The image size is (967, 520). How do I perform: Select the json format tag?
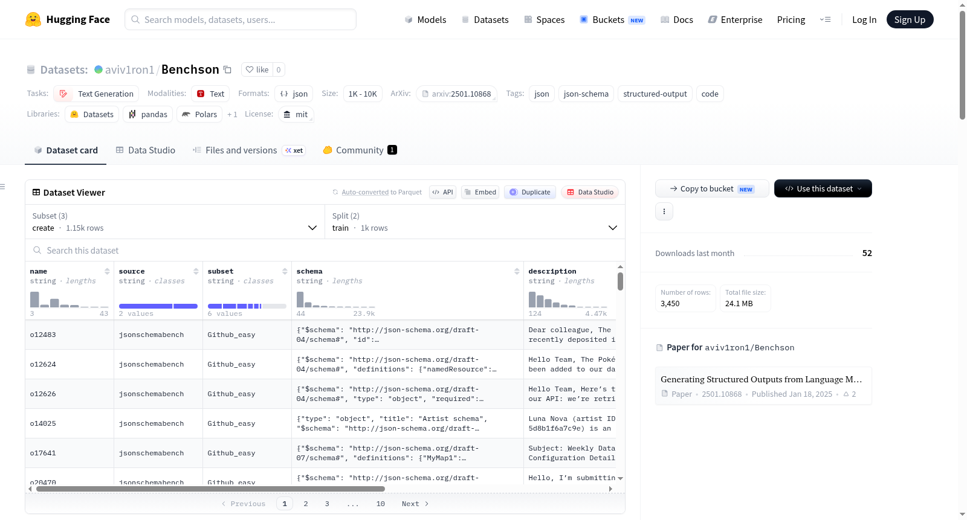pyautogui.click(x=294, y=94)
